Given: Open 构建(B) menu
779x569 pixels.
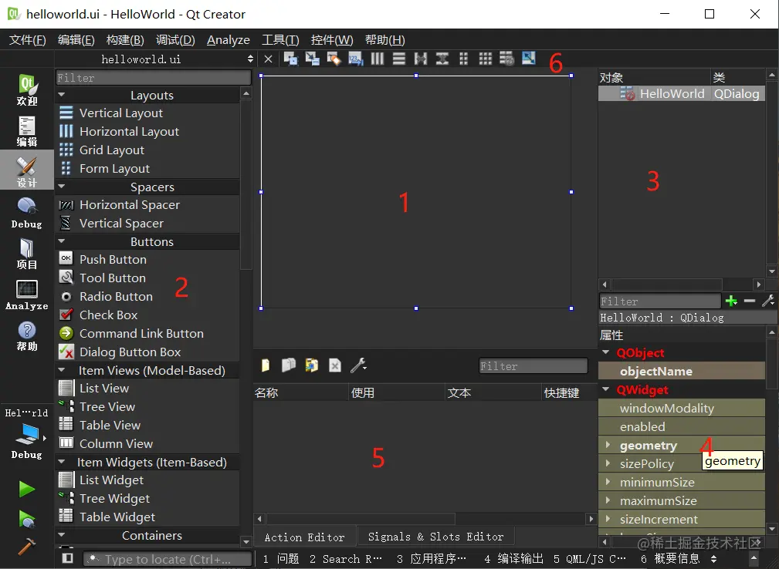Looking at the screenshot, I should click(x=125, y=39).
